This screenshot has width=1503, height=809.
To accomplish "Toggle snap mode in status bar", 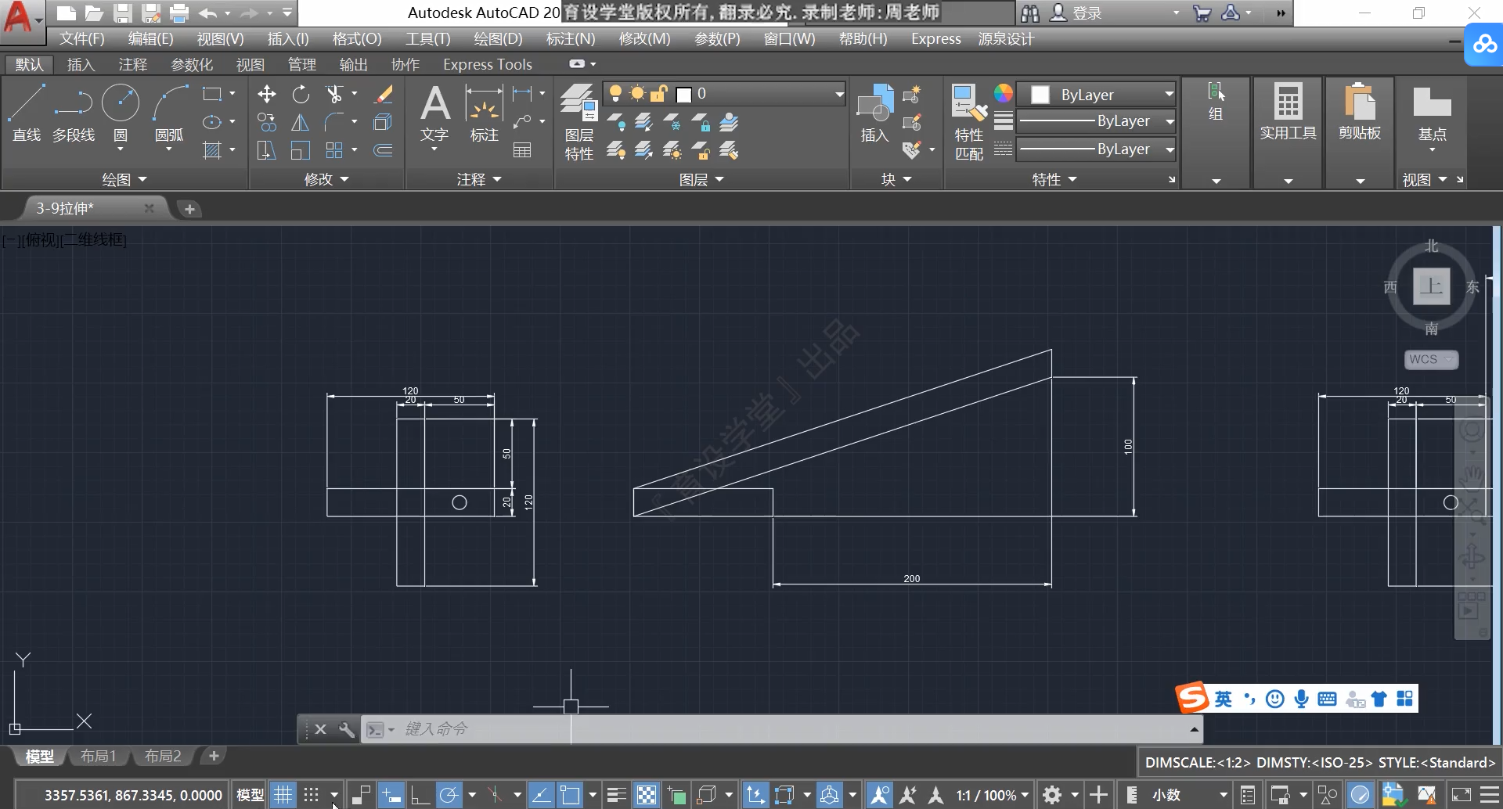I will (312, 795).
